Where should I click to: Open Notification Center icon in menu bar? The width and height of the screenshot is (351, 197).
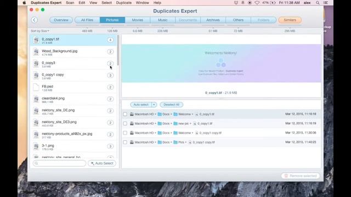(326, 3)
